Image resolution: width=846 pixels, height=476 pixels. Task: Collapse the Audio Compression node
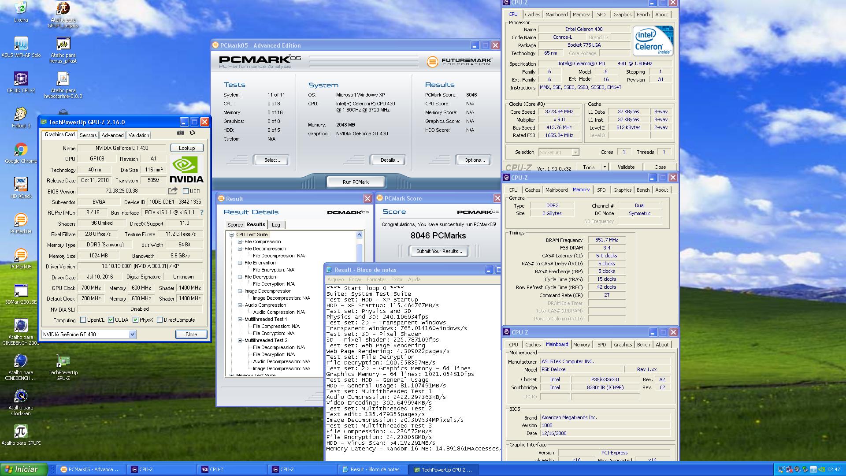click(240, 305)
